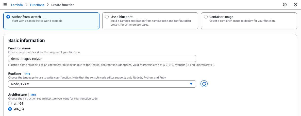Click the info panel icon at top right
Viewport: 301px width, 116px height.
click(x=285, y=5)
